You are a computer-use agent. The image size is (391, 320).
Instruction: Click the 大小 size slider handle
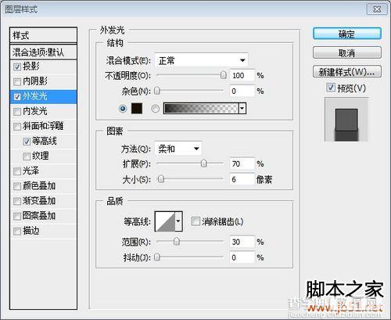point(161,179)
